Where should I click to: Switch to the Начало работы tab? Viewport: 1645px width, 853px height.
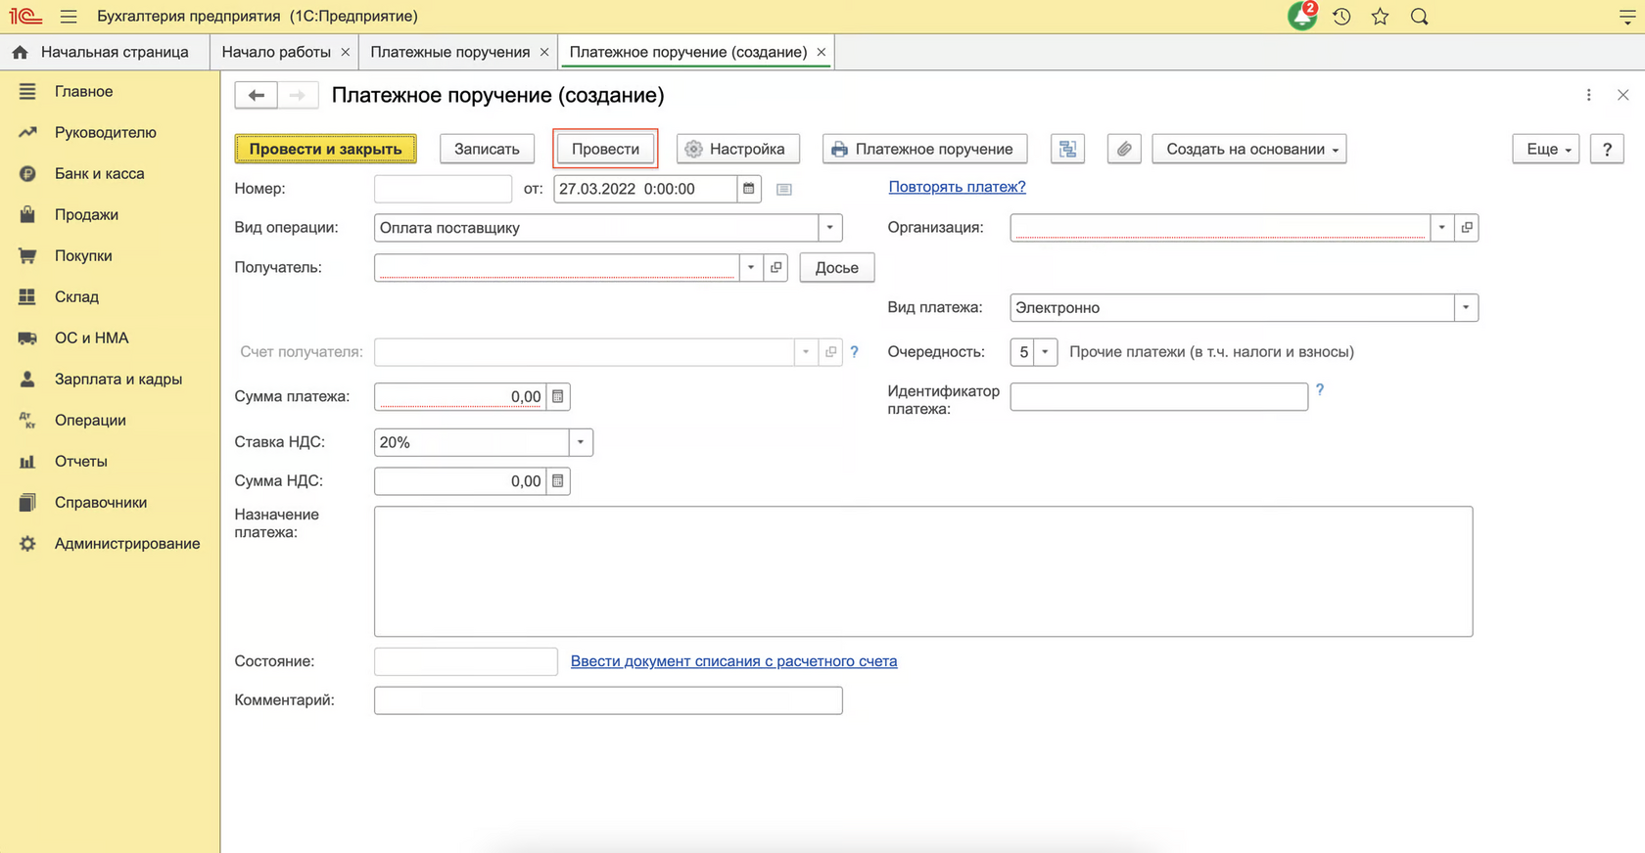coord(275,52)
